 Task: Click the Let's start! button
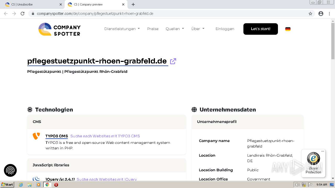point(261,29)
